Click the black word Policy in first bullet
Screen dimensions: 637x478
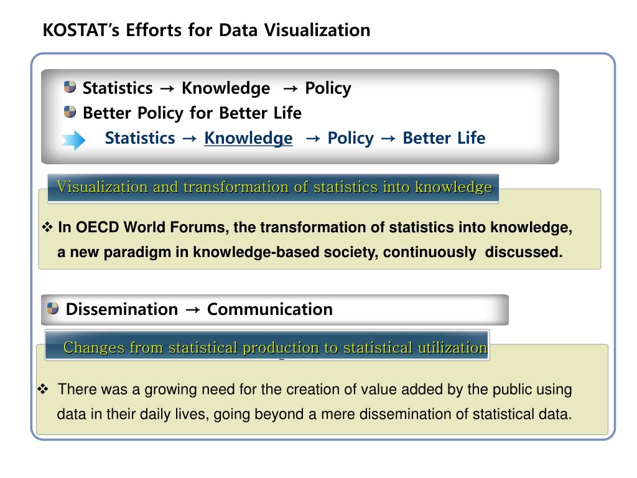pos(328,88)
